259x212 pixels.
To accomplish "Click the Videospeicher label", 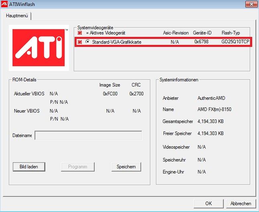I will tap(176, 147).
